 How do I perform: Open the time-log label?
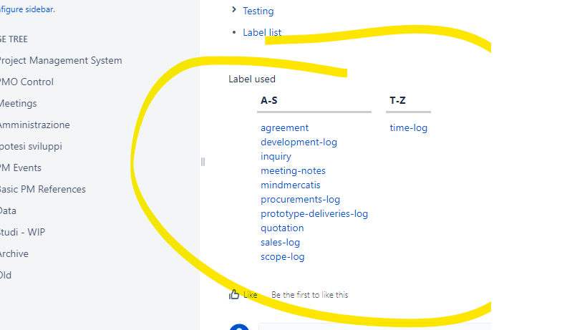pyautogui.click(x=409, y=128)
